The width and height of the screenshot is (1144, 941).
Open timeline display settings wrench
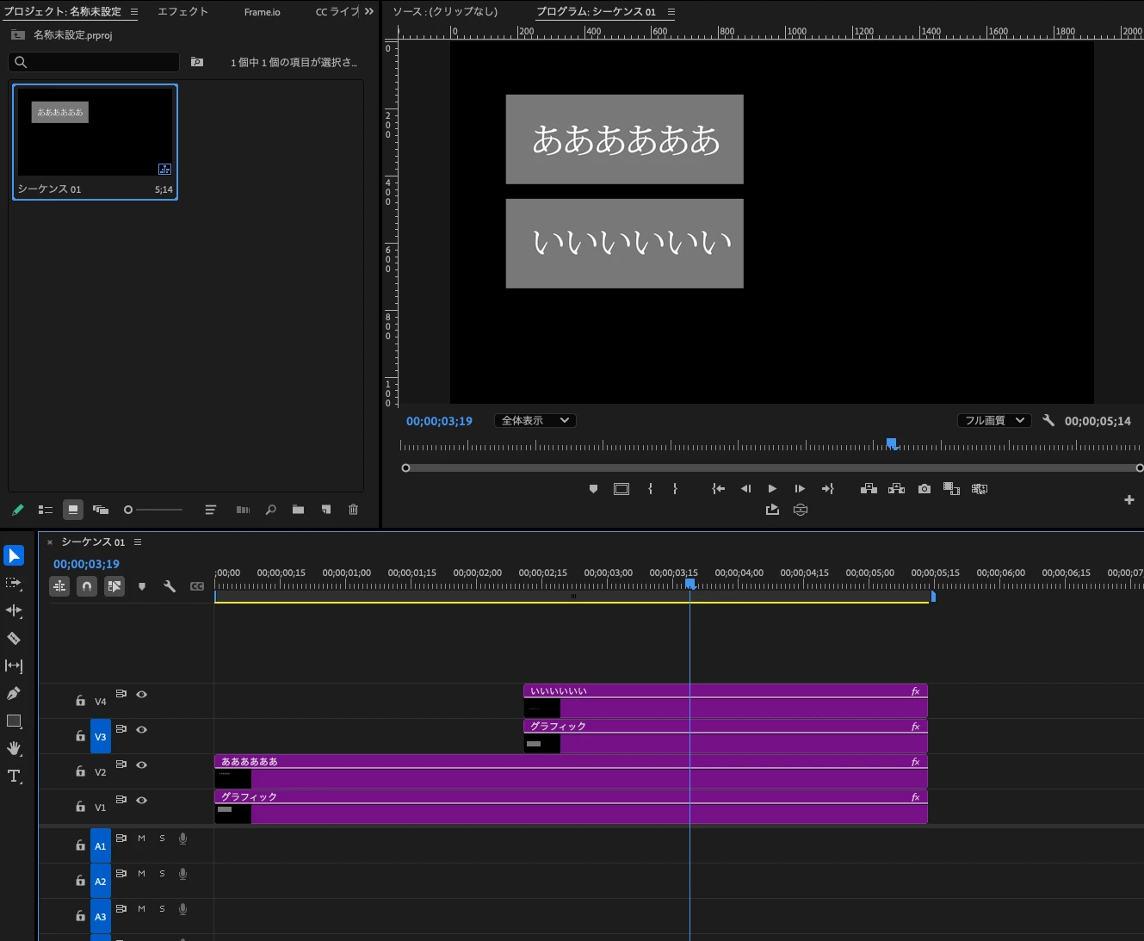pyautogui.click(x=170, y=586)
